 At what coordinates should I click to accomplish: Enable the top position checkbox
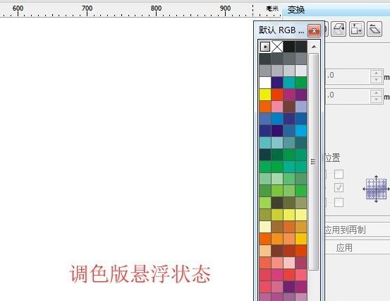tap(339, 174)
